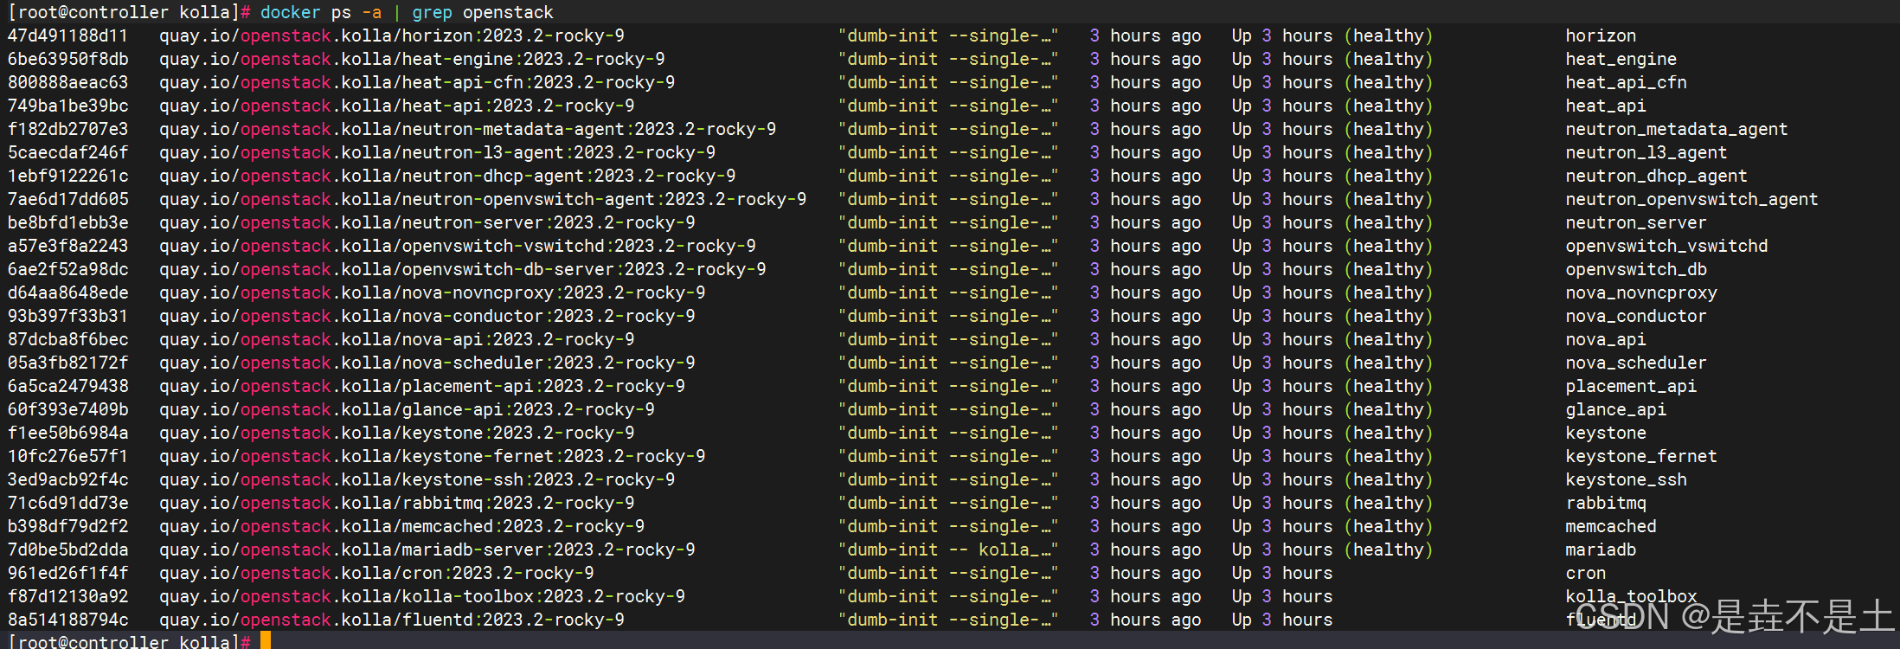This screenshot has width=1900, height=649.
Task: Click the openvswitch_vswitchd container name
Action: tap(1667, 246)
